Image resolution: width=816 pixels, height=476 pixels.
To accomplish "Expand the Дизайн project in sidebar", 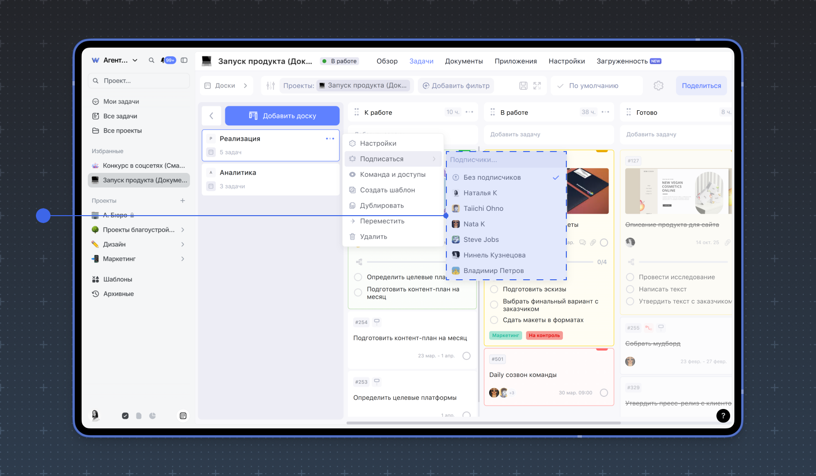I will coord(183,244).
